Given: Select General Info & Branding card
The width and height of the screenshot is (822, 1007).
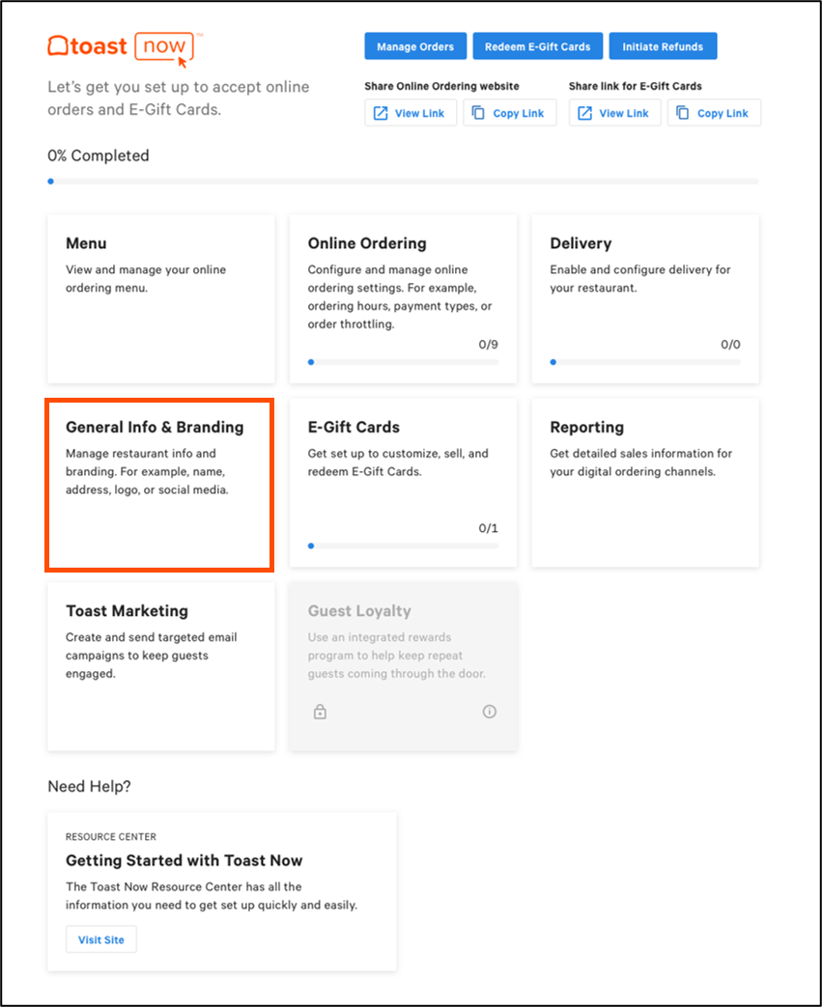Looking at the screenshot, I should 160,485.
